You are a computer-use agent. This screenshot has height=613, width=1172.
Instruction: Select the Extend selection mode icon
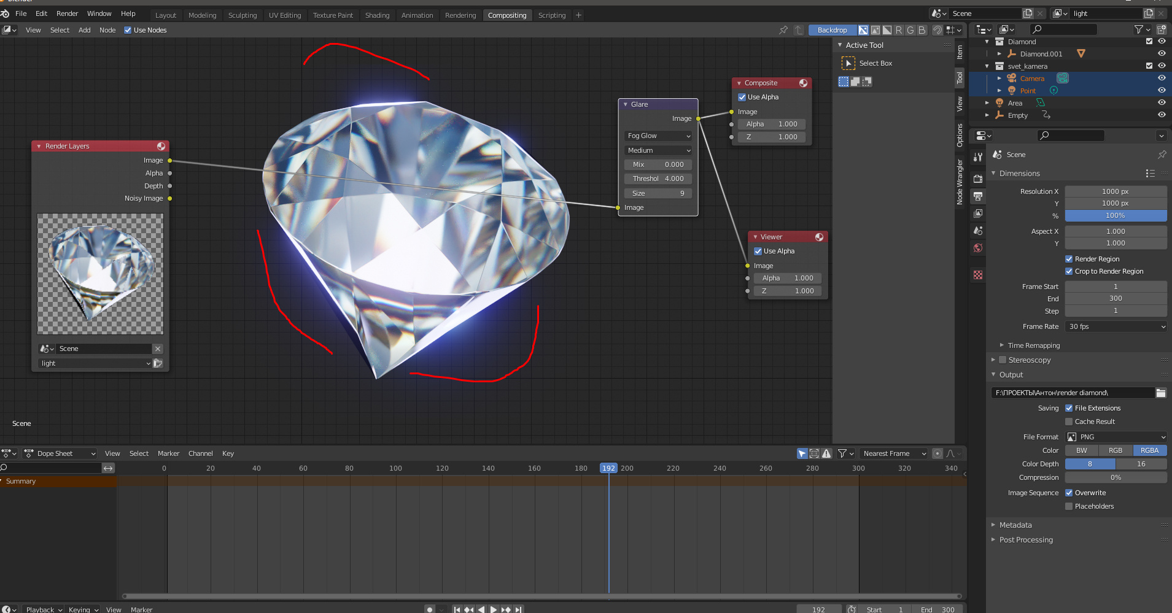click(855, 82)
